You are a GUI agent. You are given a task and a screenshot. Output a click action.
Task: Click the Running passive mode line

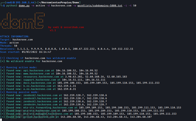click(x=19, y=92)
